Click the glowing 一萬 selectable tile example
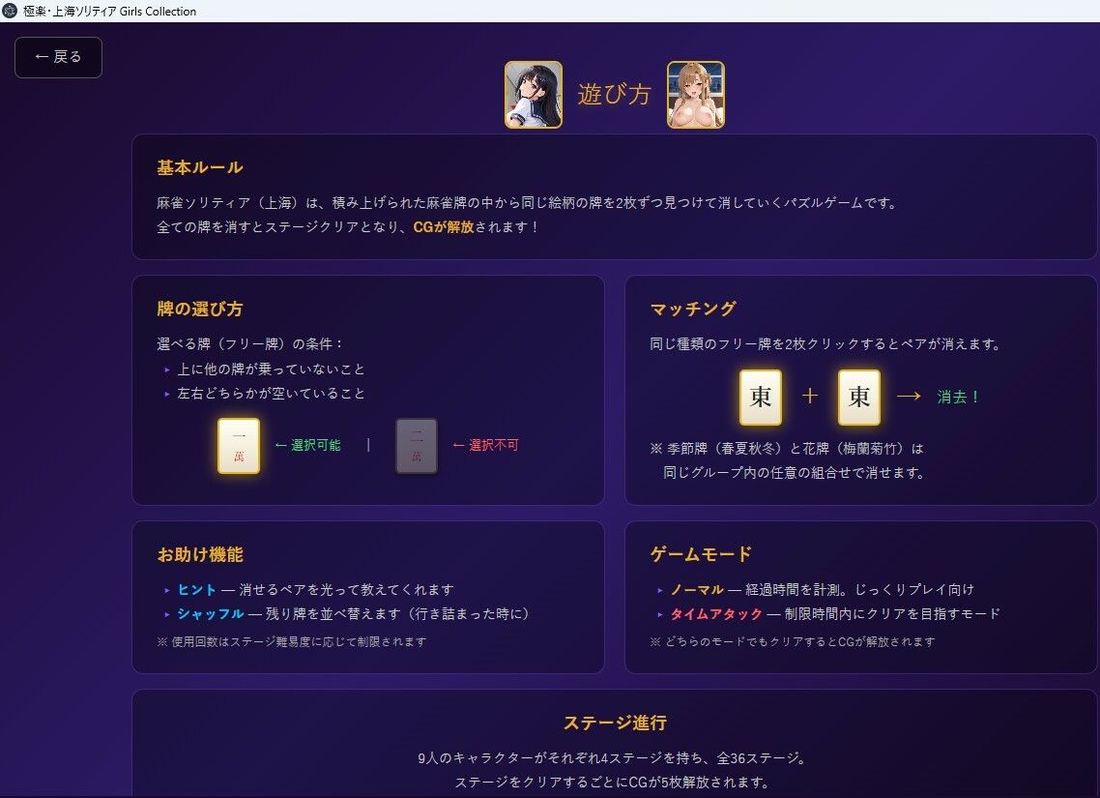Viewport: 1100px width, 798px height. pos(238,445)
